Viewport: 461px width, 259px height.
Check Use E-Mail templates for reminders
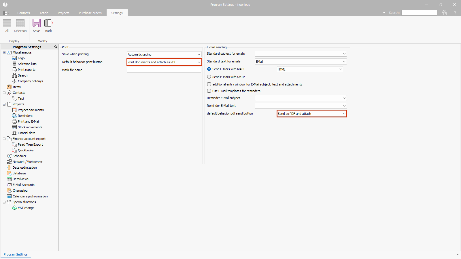pyautogui.click(x=209, y=91)
